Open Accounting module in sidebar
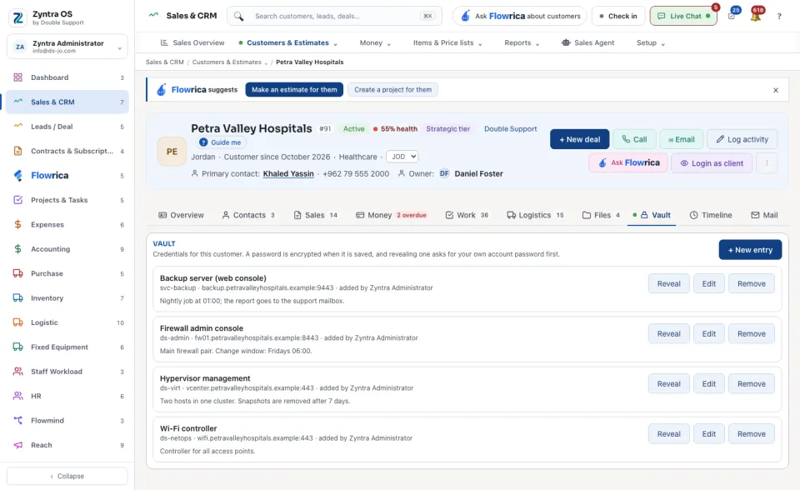Screen dimensions: 800x490 [x=67, y=249]
